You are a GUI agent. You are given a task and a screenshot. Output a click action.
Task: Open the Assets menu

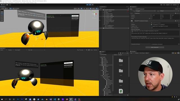coord(6,3)
